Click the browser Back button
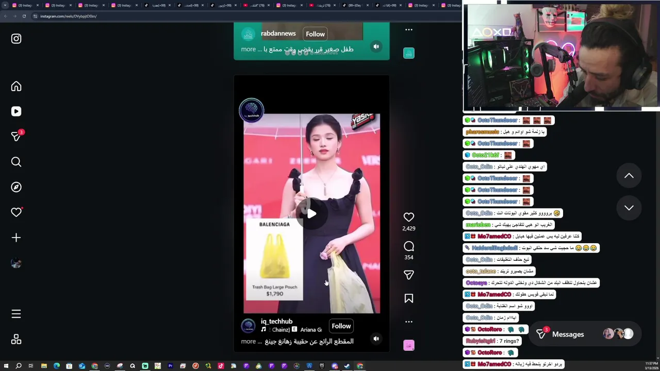 pos(5,16)
